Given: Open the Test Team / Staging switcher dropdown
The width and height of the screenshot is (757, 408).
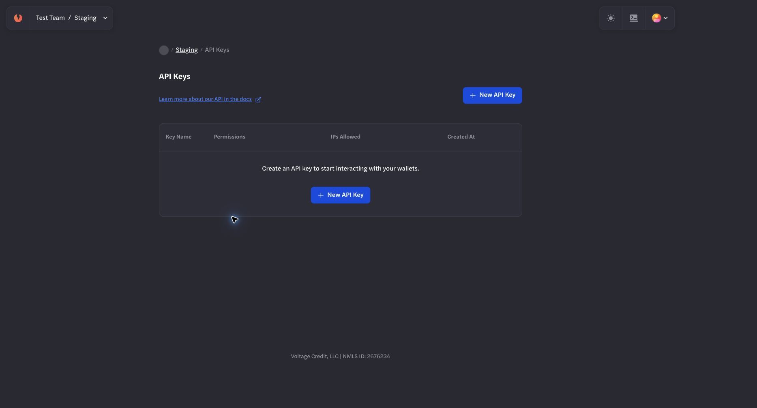Looking at the screenshot, I should pos(71,18).
